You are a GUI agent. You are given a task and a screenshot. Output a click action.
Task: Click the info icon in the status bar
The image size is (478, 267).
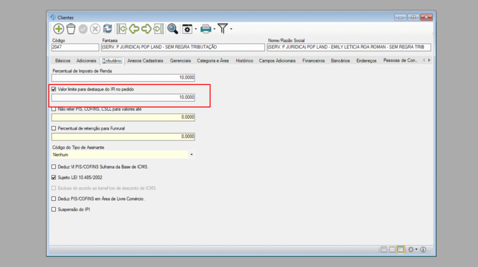[x=423, y=250]
